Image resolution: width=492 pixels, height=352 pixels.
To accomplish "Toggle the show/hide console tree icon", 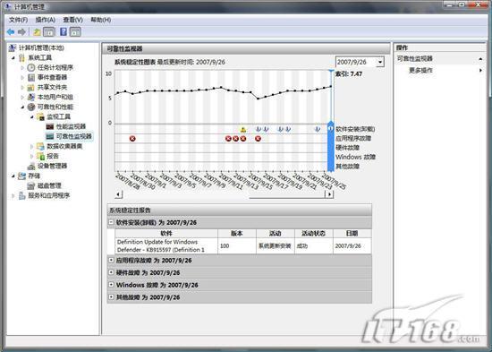I will pos(49,31).
